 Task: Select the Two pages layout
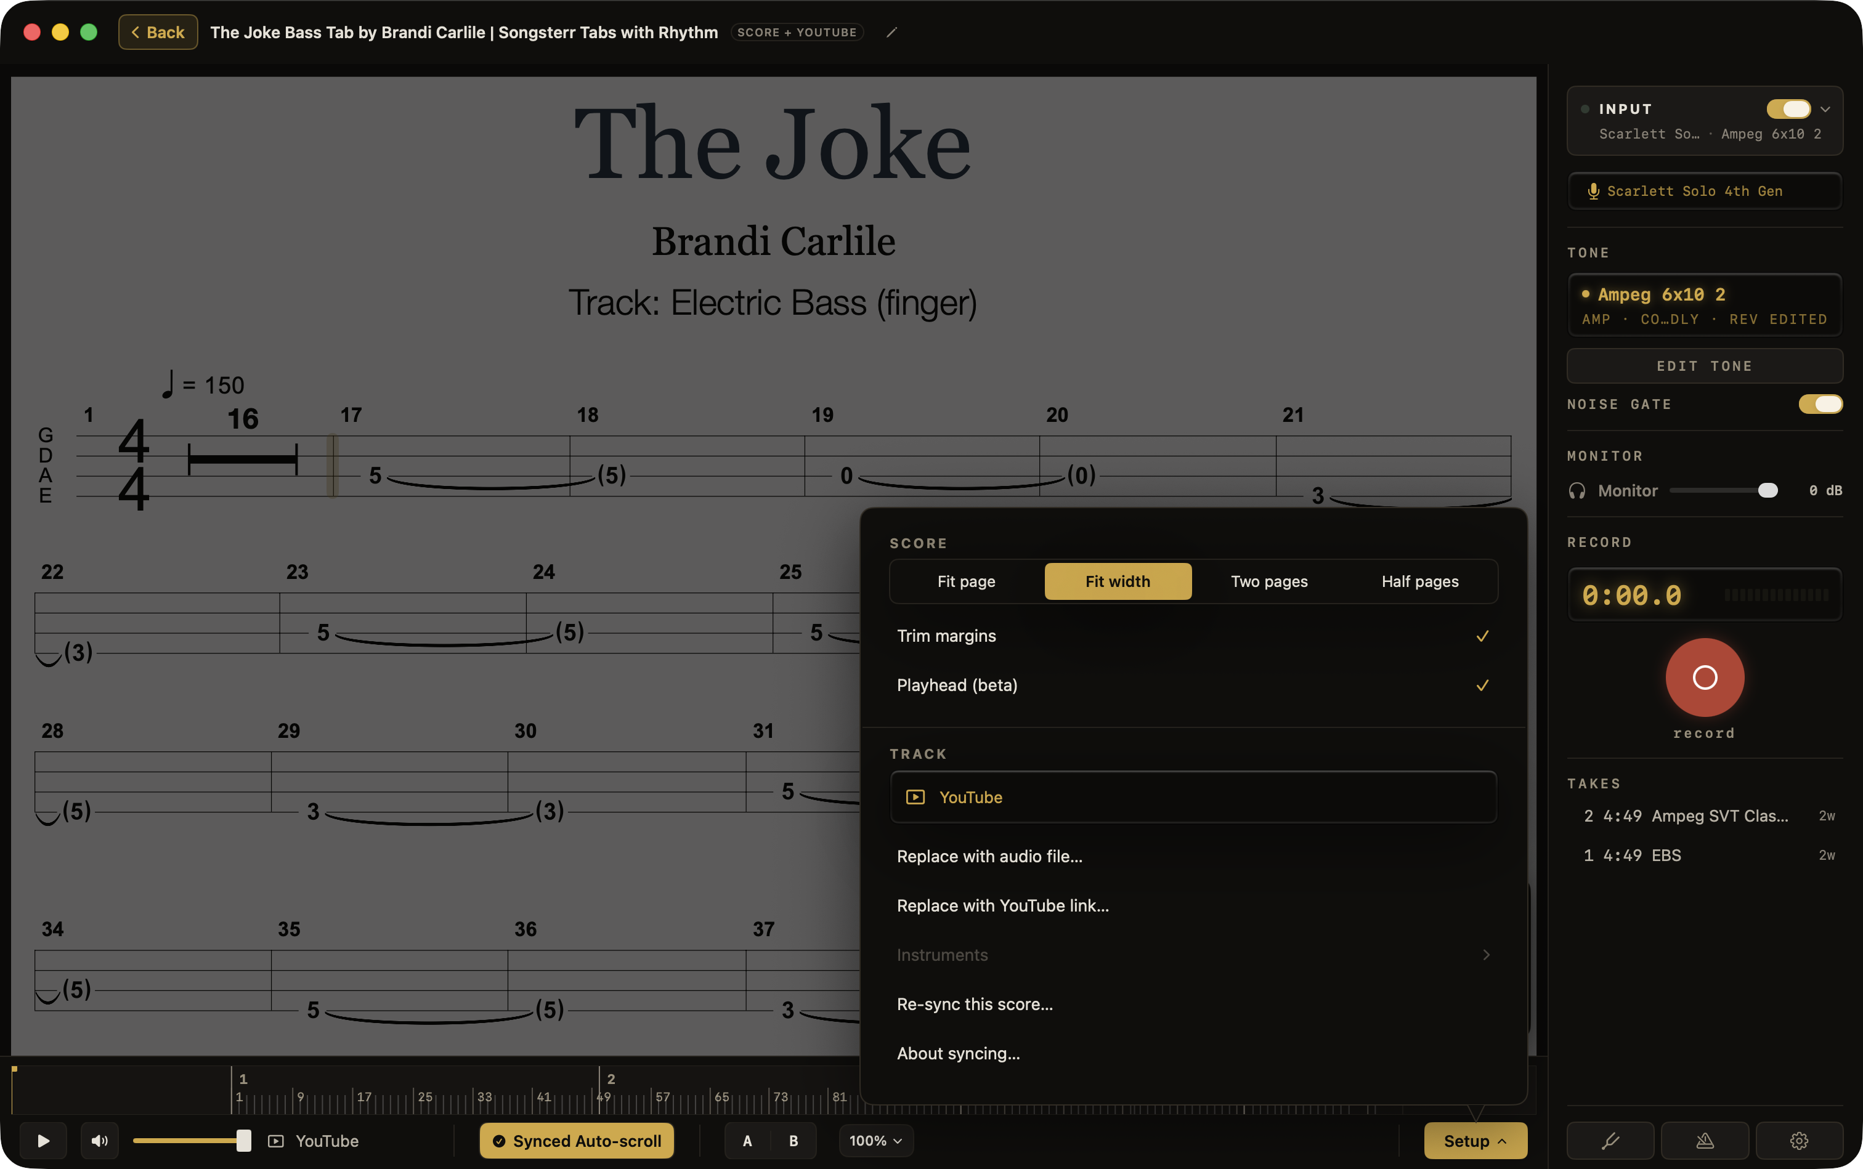click(1269, 581)
